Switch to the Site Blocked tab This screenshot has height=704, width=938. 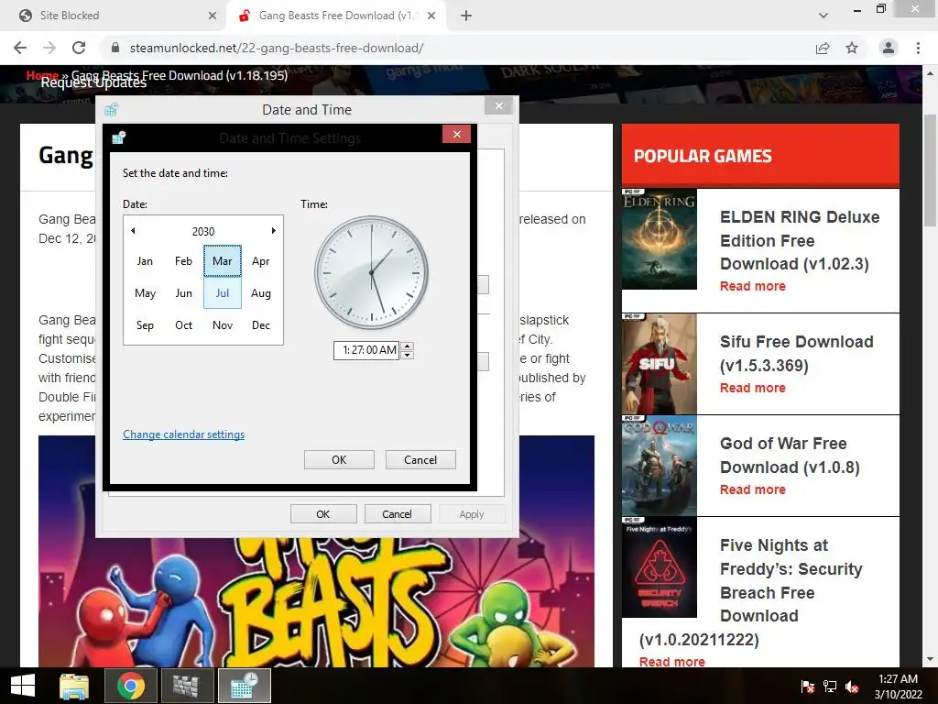pos(115,16)
